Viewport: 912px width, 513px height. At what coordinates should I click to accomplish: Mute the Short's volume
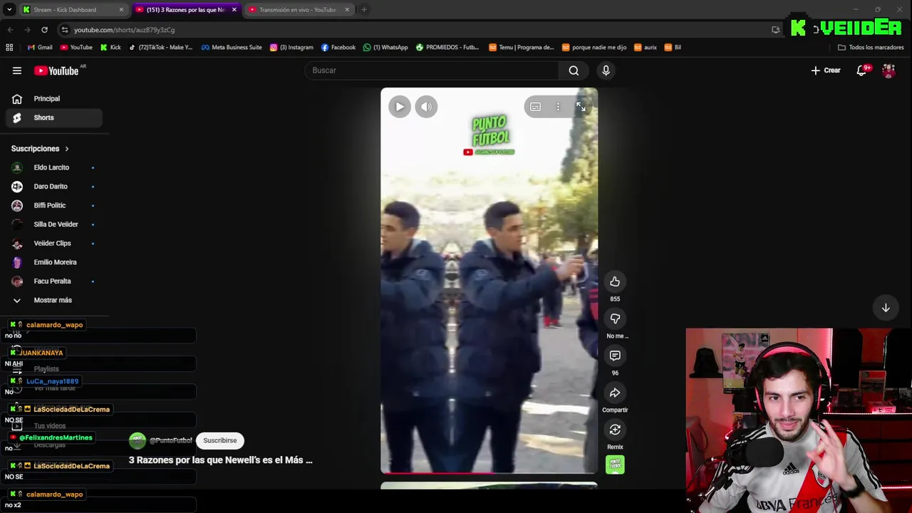pyautogui.click(x=426, y=107)
